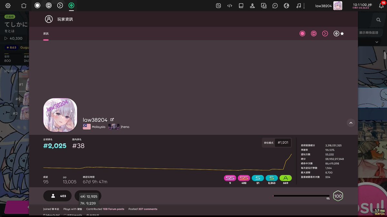Viewport: 387px width, 217px height.
Task: Click the profile player icon beside 玩家資訊
Action: [49, 19]
